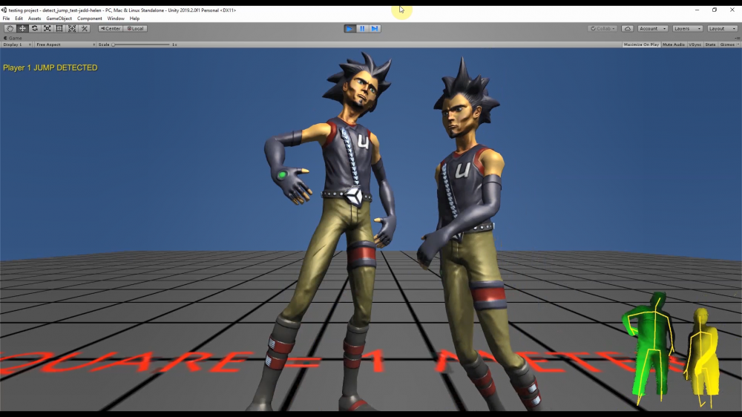Restore down the Unity window
This screenshot has height=417, width=742.
tap(715, 10)
